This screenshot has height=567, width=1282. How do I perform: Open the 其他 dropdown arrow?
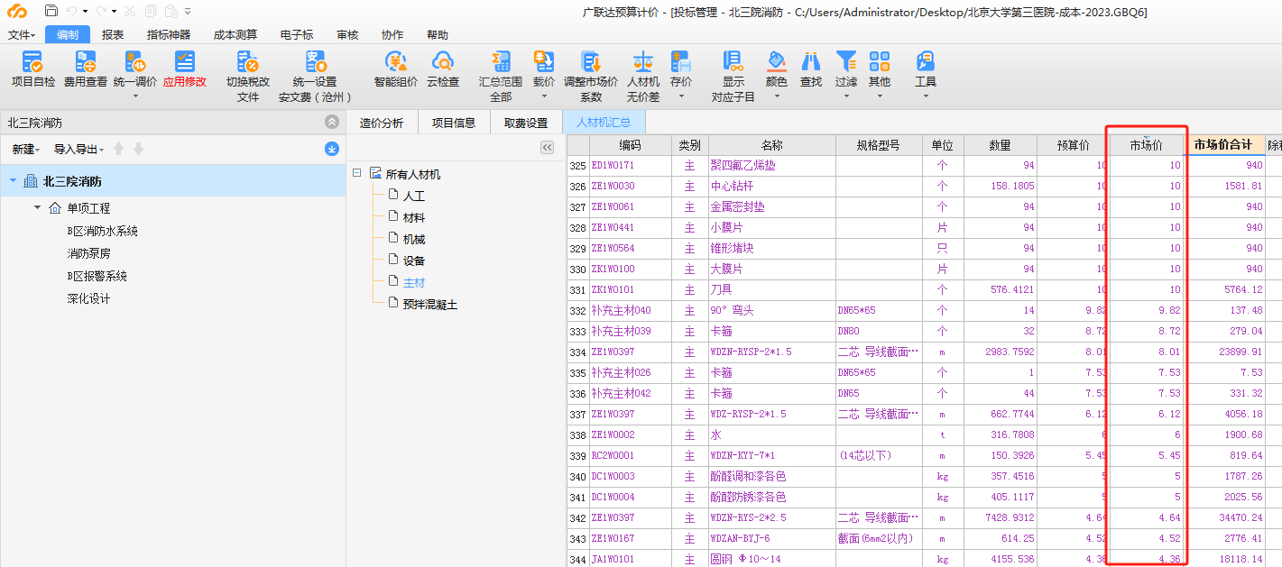880,96
